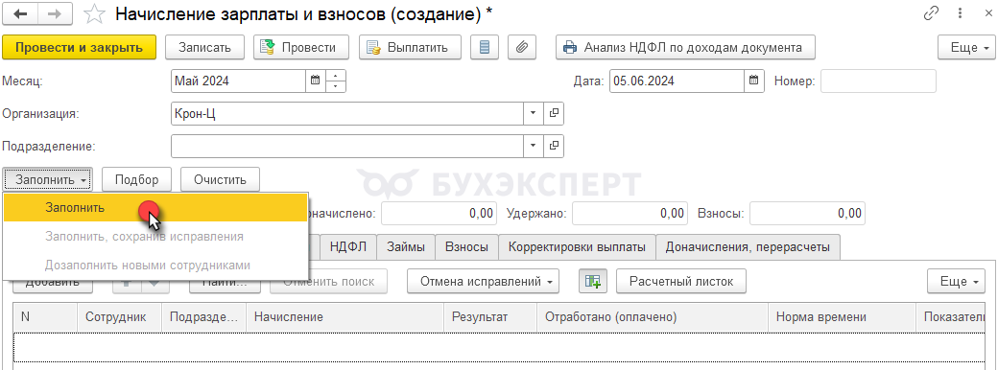Click the empty Подразделение field
Screen dimensions: 998x370
click(347, 146)
